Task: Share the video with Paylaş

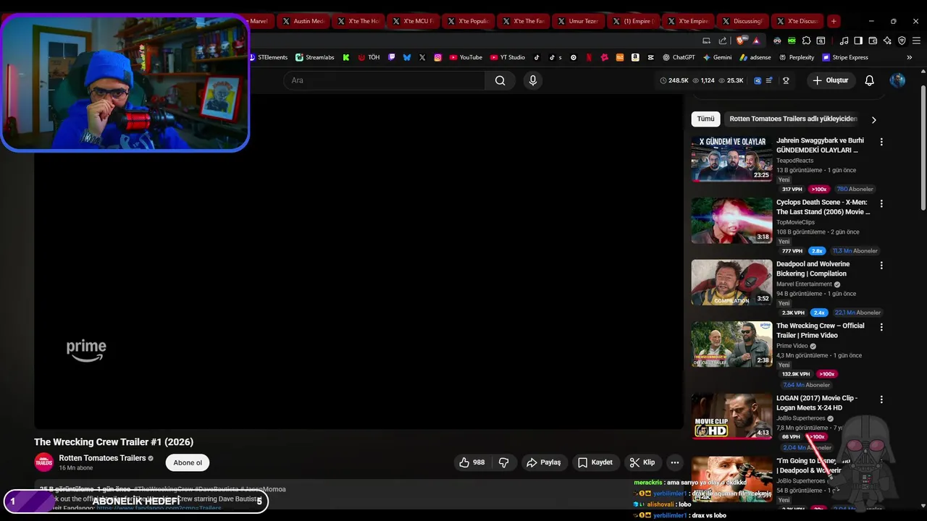Action: [x=544, y=462]
